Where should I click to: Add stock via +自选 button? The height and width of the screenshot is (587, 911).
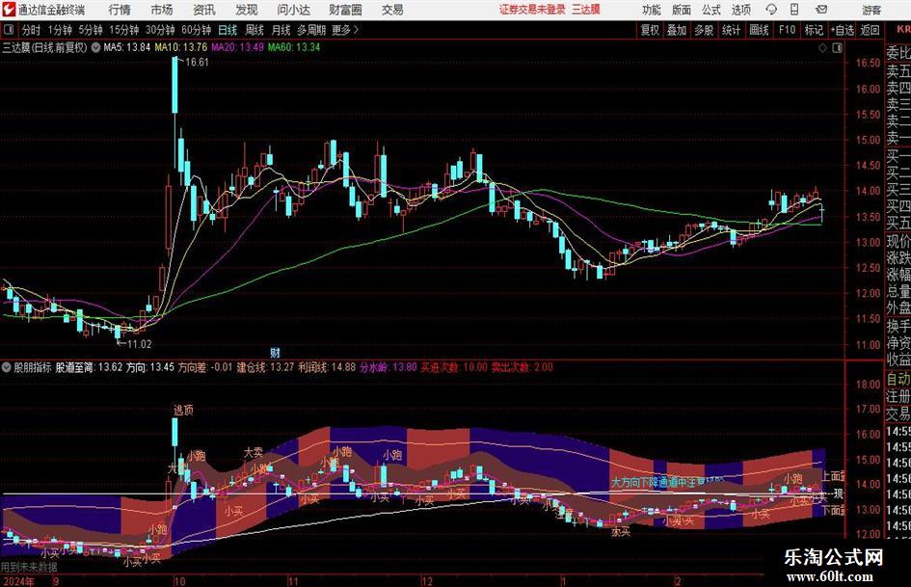pos(843,30)
